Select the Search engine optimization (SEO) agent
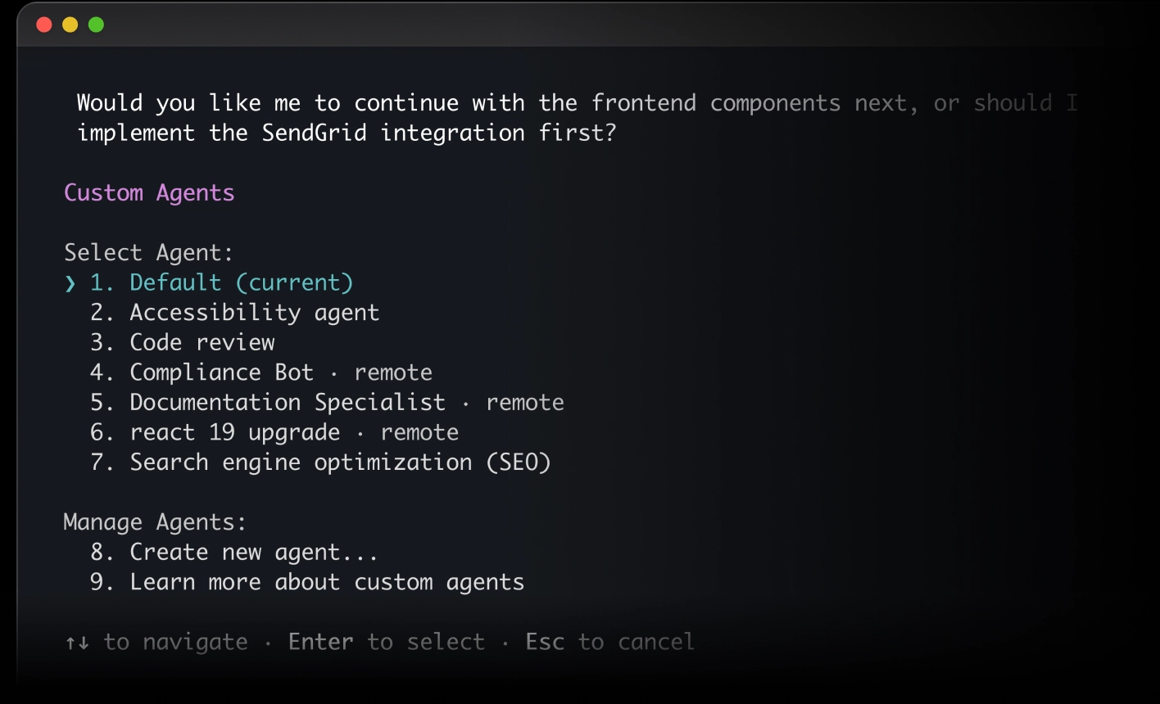 (x=340, y=462)
